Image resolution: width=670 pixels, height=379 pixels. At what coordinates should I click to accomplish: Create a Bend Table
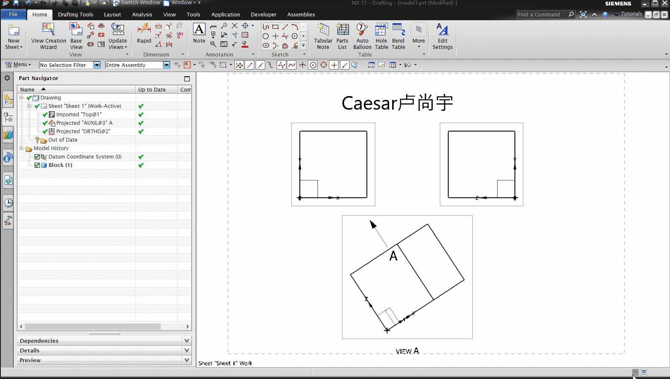(398, 36)
